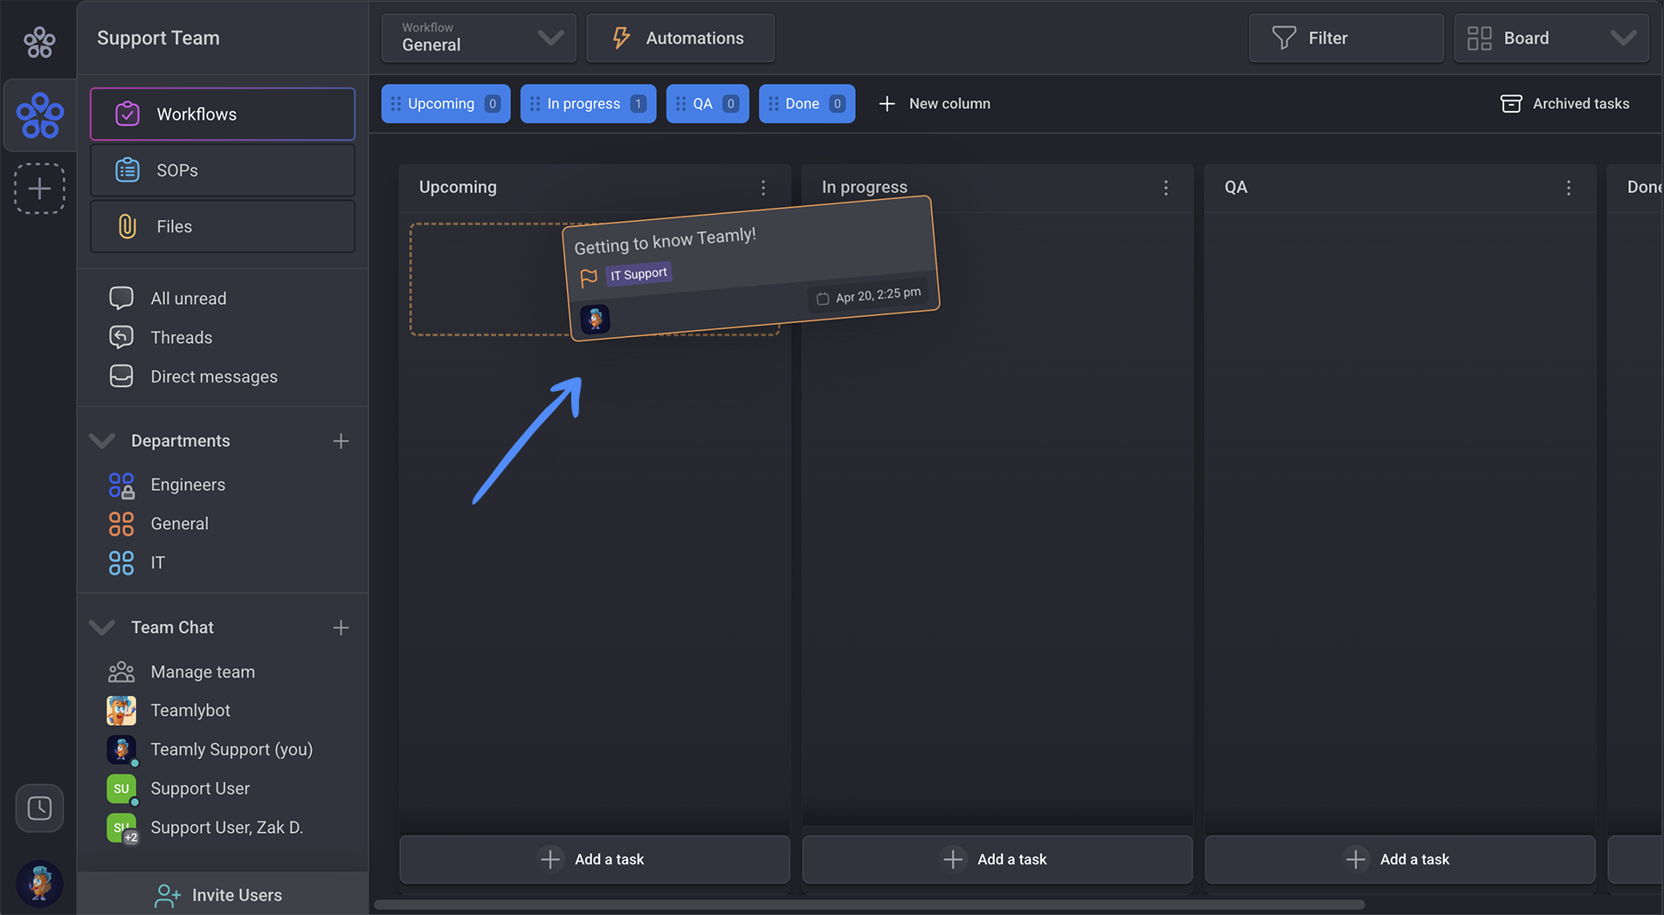Open Upcoming column options menu
The image size is (1664, 915).
pyautogui.click(x=763, y=188)
